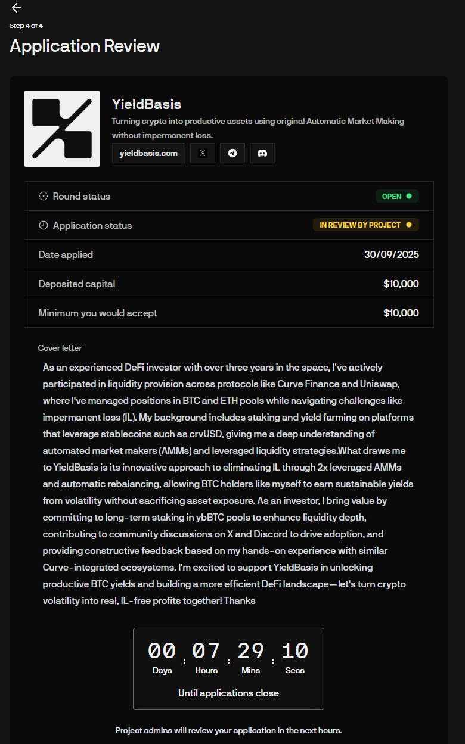Image resolution: width=465 pixels, height=744 pixels.
Task: Click the countdown Hours value
Action: (206, 651)
